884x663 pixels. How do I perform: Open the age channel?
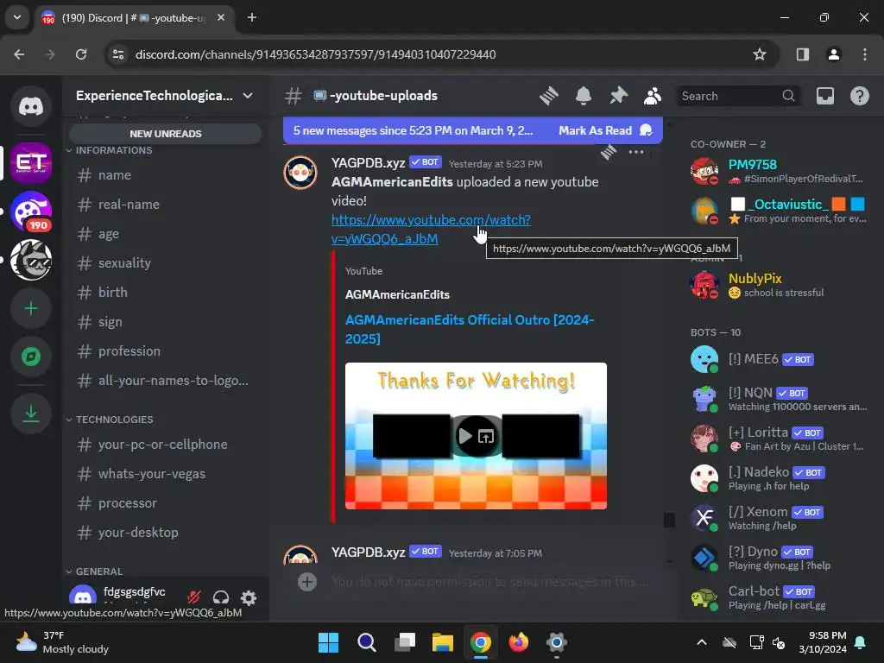coord(165,234)
